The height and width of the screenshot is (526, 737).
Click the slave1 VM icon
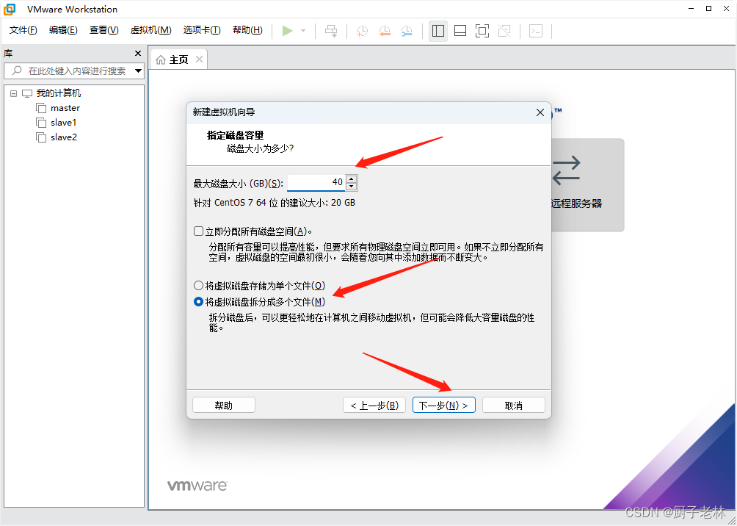[x=41, y=123]
